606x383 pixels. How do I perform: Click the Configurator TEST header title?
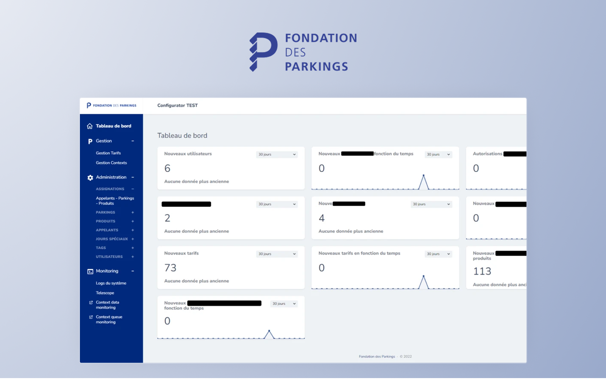click(178, 105)
